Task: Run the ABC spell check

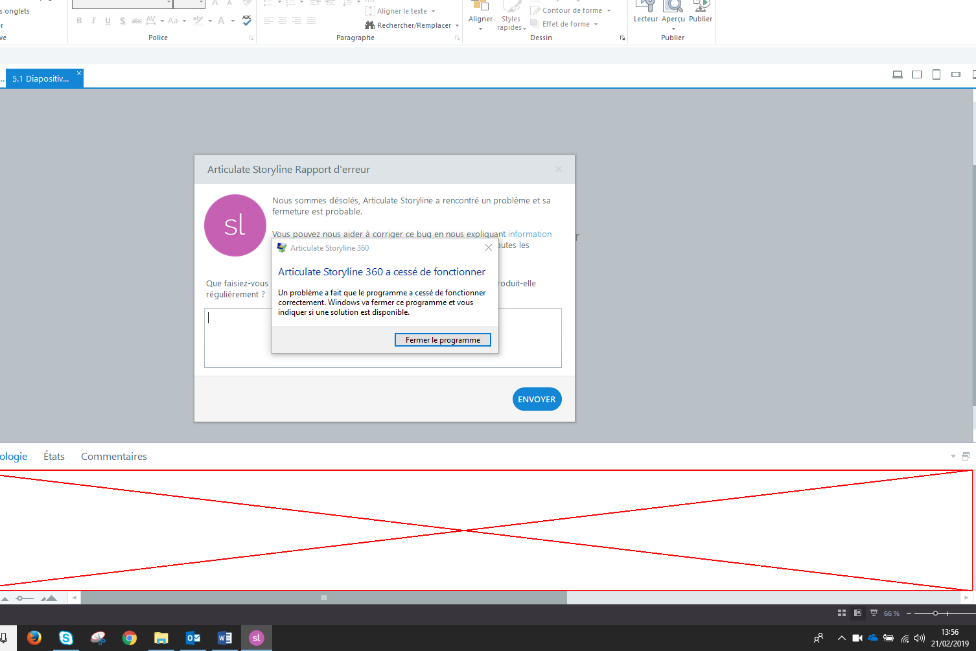Action: pyautogui.click(x=247, y=21)
